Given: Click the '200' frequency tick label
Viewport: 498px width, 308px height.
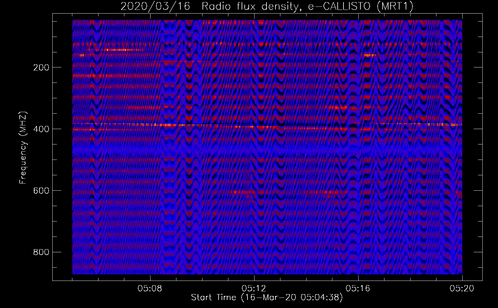Looking at the screenshot, I should [x=41, y=67].
